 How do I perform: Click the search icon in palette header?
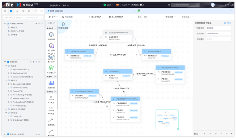pyautogui.click(x=54, y=23)
